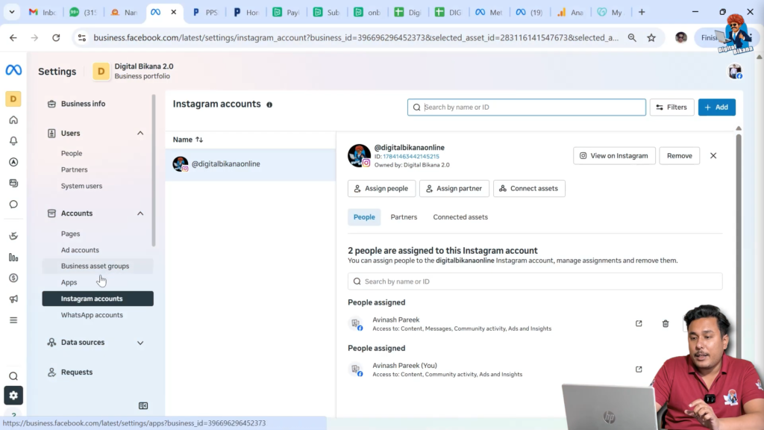Click the blue Add button

[x=716, y=107]
